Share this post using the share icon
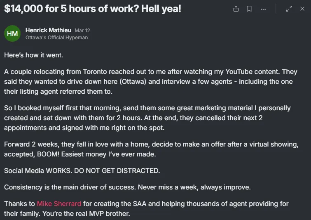The image size is (311, 220). click(x=236, y=9)
